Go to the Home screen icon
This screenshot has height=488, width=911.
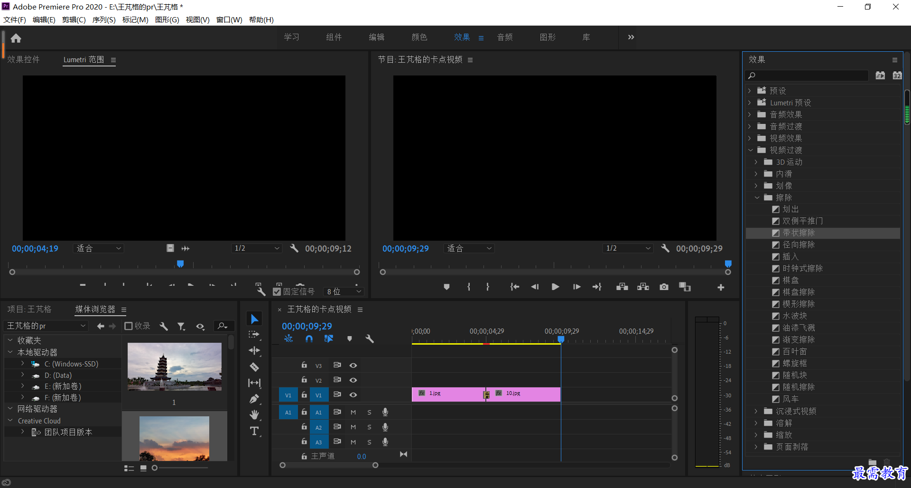point(16,38)
